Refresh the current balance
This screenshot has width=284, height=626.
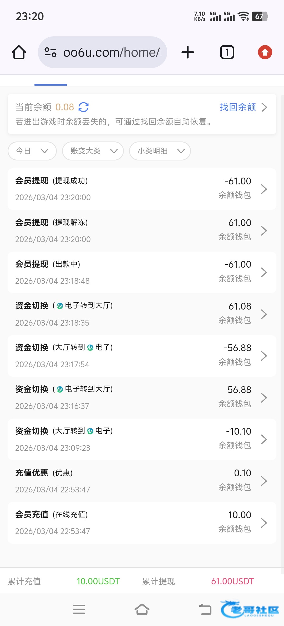[x=84, y=107]
